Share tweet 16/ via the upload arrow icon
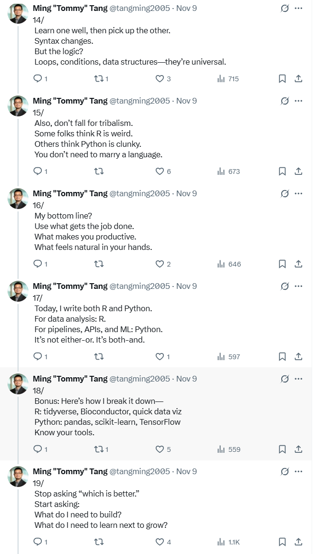This screenshot has width=324, height=554. [298, 264]
